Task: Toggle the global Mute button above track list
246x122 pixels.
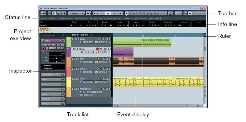Action: pyautogui.click(x=74, y=35)
